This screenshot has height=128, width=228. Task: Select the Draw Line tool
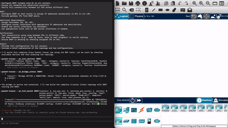point(154,10)
